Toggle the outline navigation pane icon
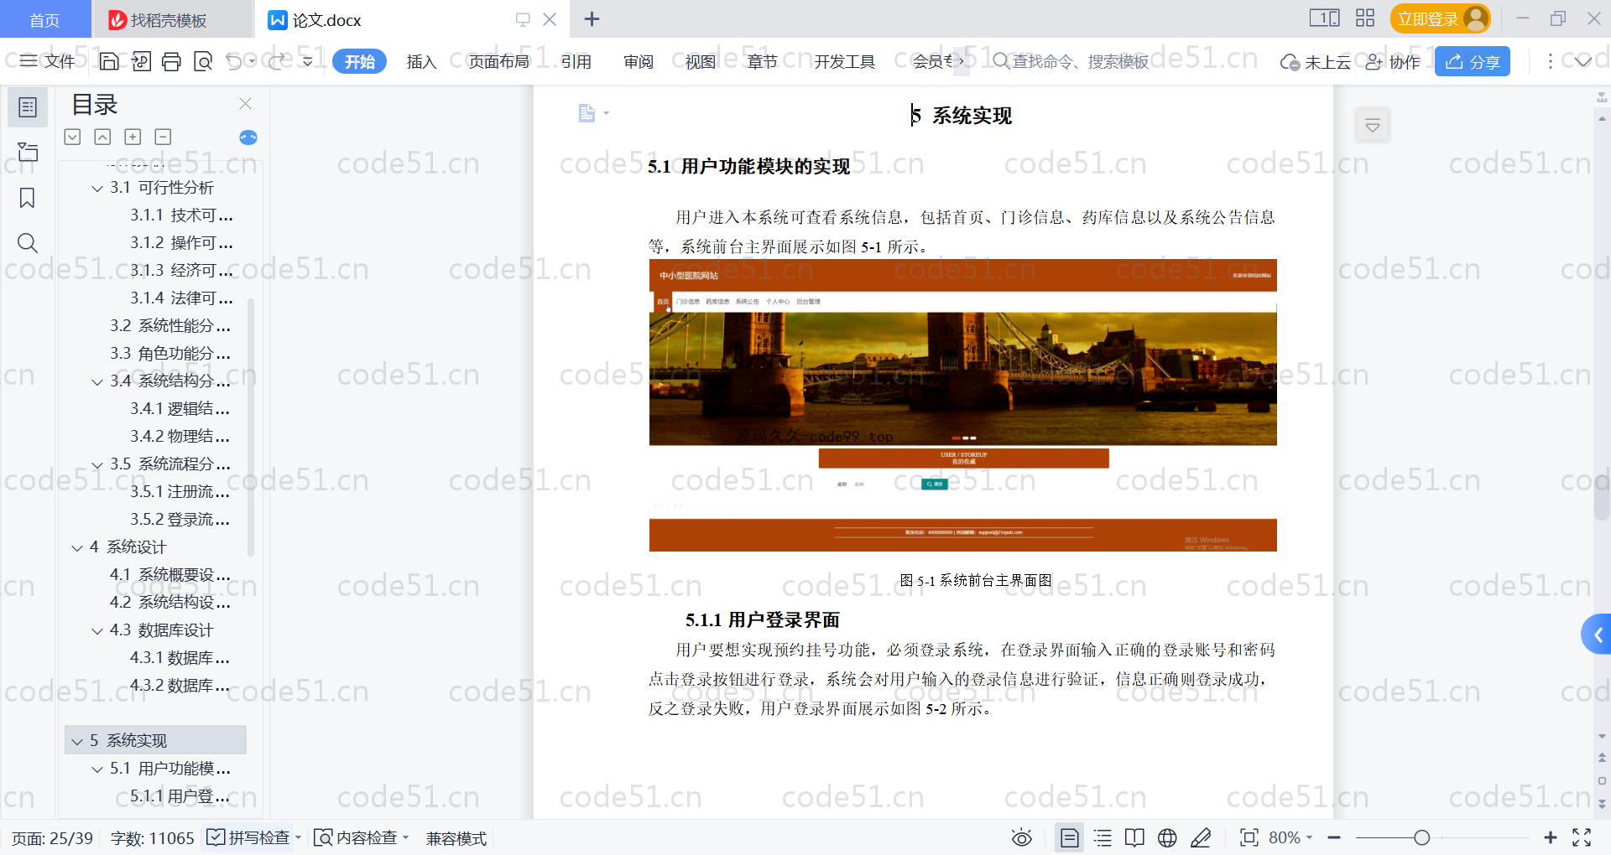This screenshot has height=855, width=1611. [28, 107]
